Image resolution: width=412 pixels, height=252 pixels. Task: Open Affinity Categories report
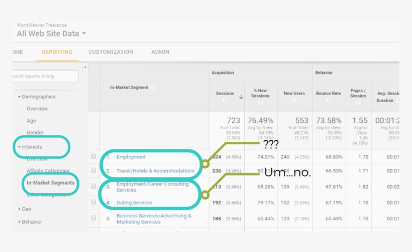(x=48, y=171)
